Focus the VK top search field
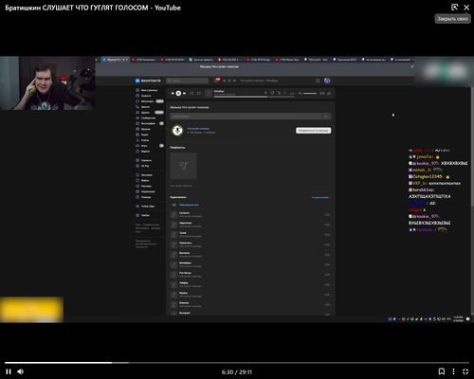The image size is (474, 379). [187, 81]
